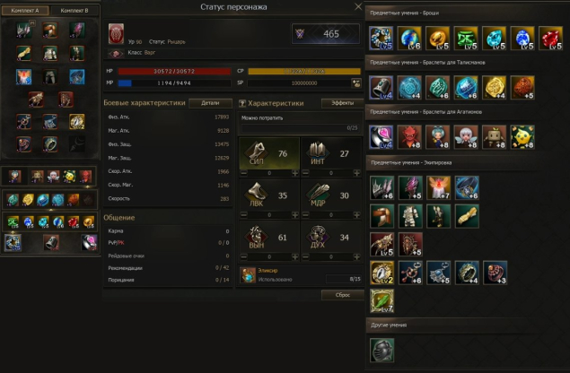Open the Эликсир potion icon
The image size is (570, 373).
[x=248, y=275]
